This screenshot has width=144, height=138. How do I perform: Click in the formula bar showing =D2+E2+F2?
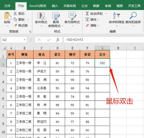[104, 40]
